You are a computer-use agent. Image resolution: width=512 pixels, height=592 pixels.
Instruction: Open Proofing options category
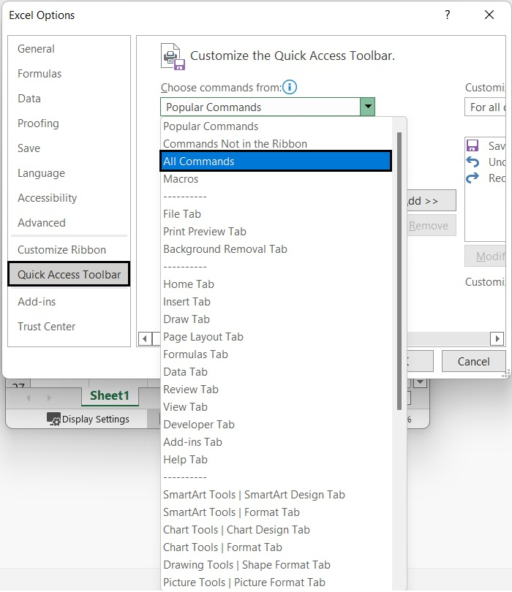69,124
